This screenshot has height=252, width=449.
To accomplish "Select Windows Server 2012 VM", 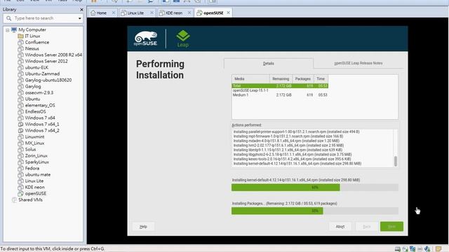I will [46, 61].
